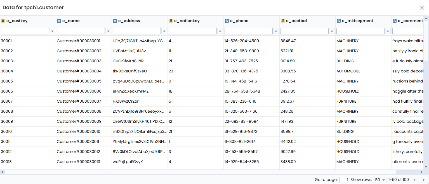Click the 1-50 of 100 pagination label
This screenshot has width=429, height=184.
tap(399, 180)
